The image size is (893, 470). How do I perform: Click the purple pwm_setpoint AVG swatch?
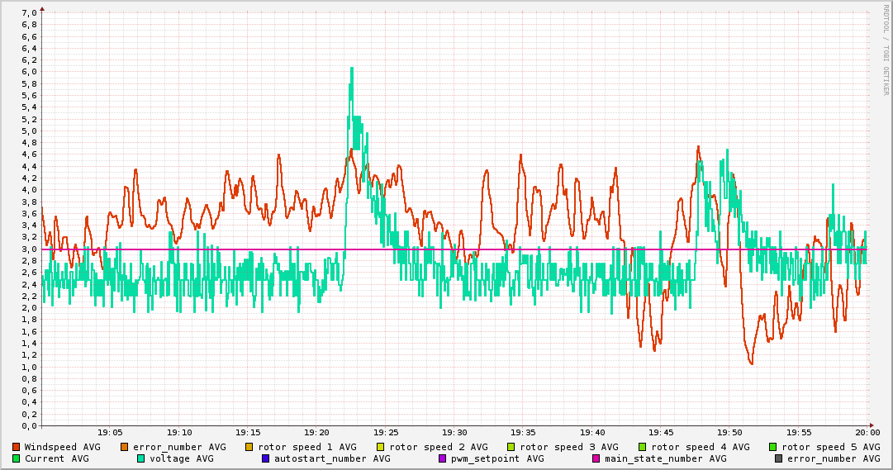[442, 458]
